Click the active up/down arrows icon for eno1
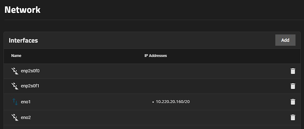 (x=15, y=102)
